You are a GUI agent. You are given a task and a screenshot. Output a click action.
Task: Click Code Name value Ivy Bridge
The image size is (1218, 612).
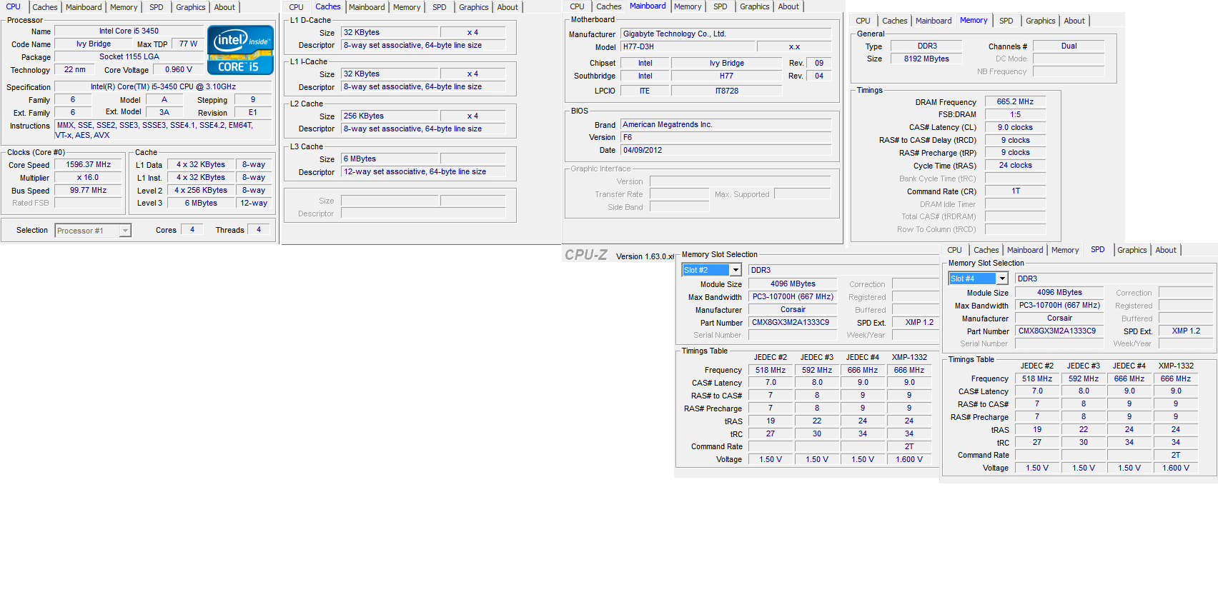pos(94,44)
